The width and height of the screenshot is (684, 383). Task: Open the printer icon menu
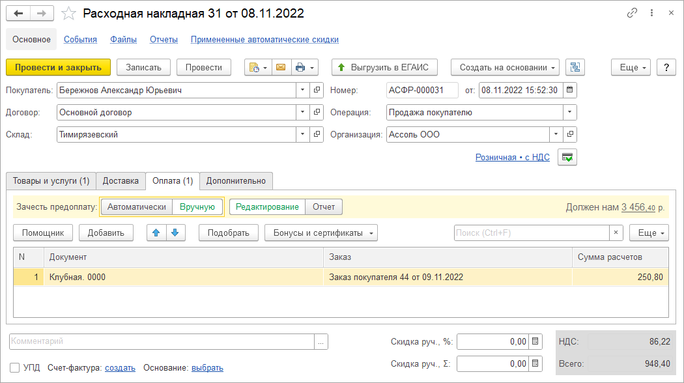[304, 67]
